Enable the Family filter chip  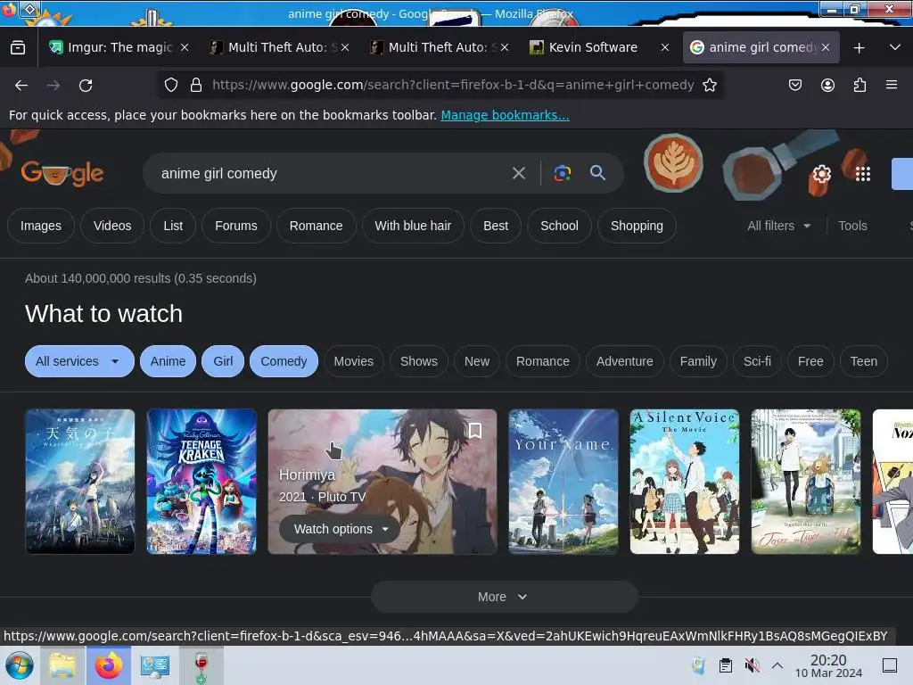click(x=698, y=361)
